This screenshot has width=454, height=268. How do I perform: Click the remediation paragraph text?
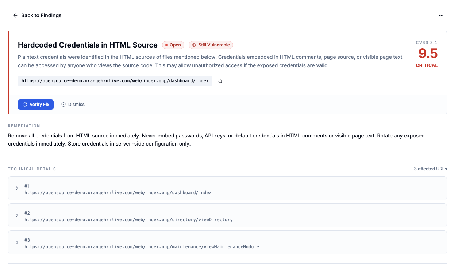pos(216,140)
